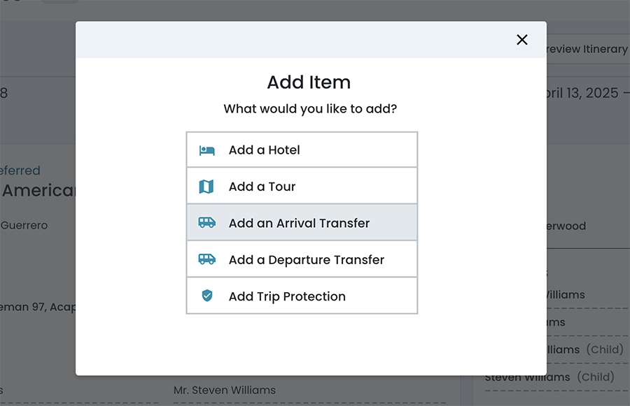Click the shield icon for Trip Protection
Viewport: 630px width, 406px height.
206,296
